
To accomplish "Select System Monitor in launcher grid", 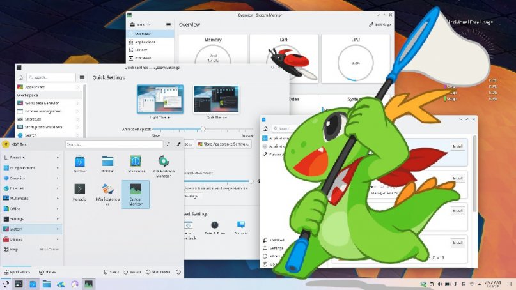I will pos(136,194).
